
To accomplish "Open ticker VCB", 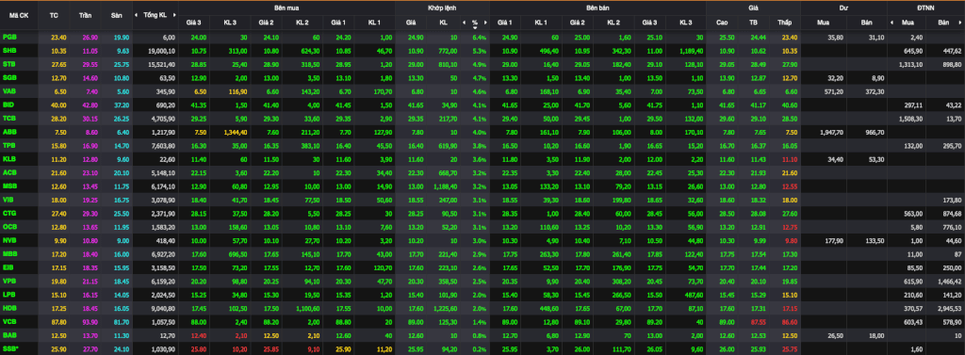I will tap(9, 321).
